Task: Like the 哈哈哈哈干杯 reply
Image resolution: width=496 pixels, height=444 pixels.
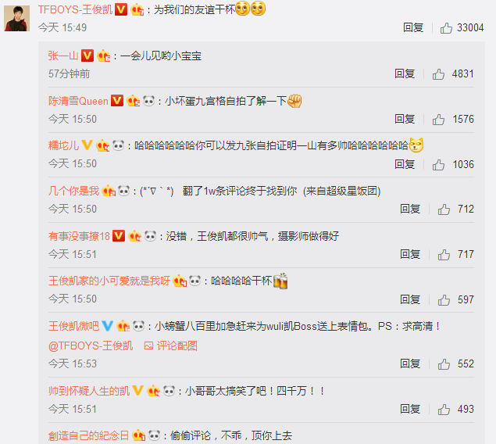Action: coord(444,299)
